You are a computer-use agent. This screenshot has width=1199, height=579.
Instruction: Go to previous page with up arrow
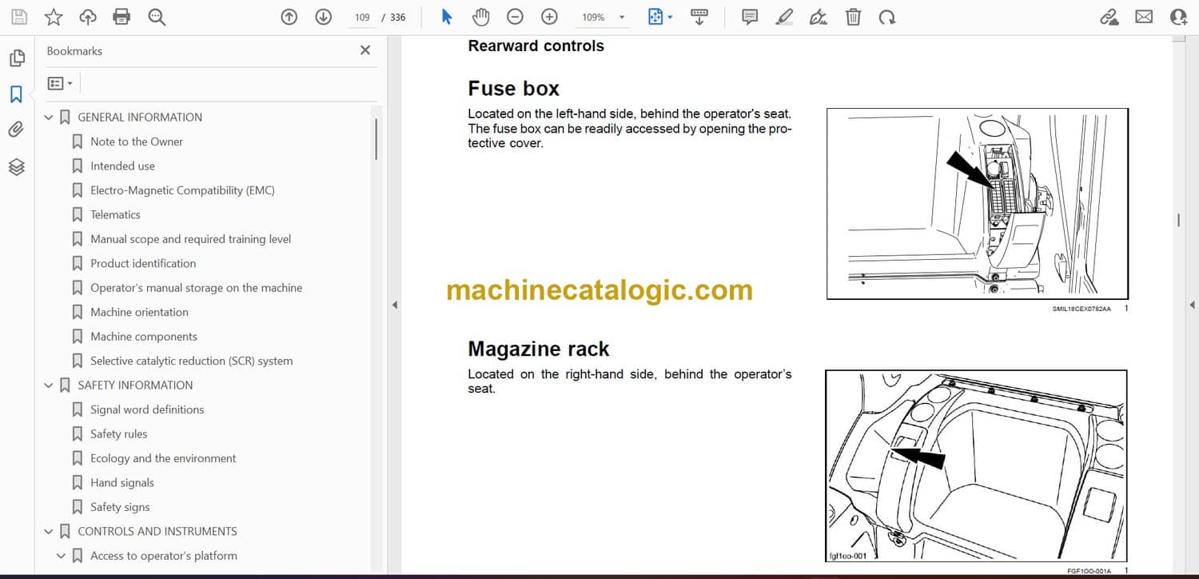(289, 17)
